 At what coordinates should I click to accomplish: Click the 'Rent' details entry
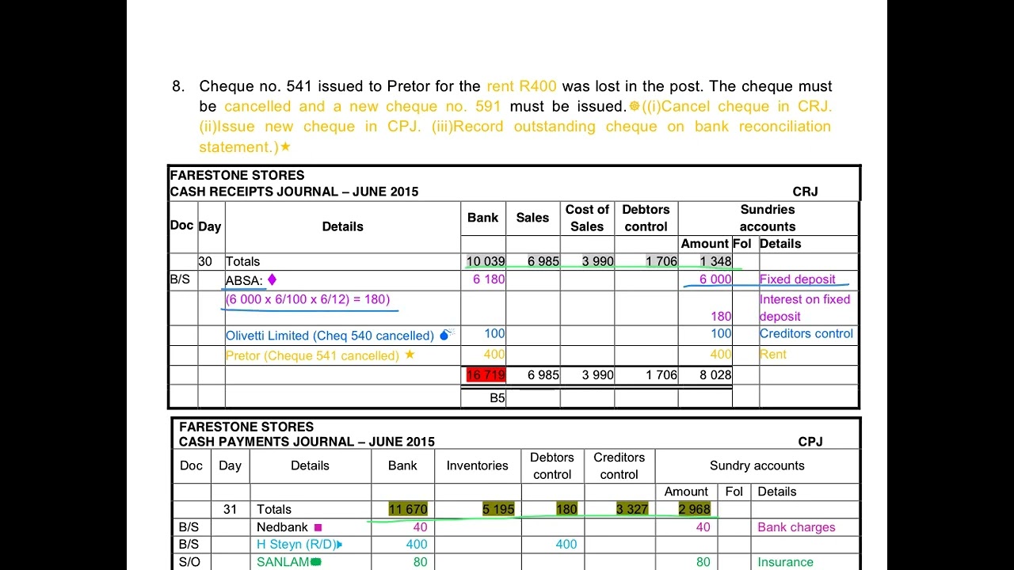tap(773, 354)
